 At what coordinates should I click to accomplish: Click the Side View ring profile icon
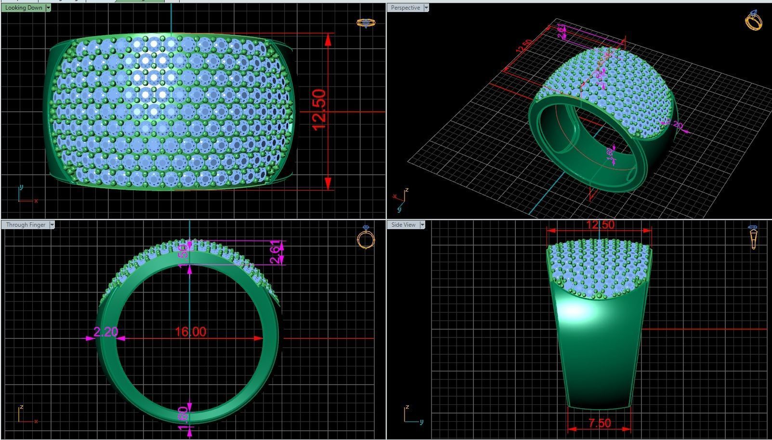[x=753, y=237]
